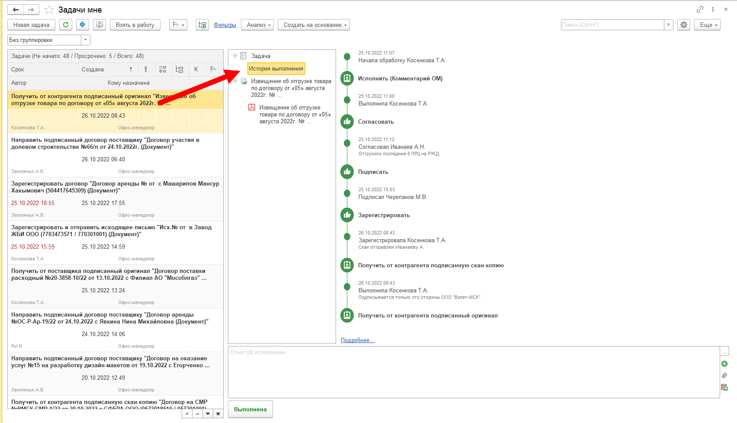Expand the Без группировки grouping combo box

[x=86, y=40]
